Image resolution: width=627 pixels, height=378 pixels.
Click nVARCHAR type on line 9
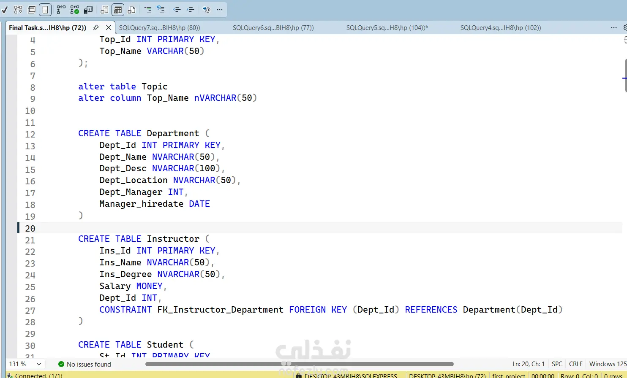(x=215, y=98)
